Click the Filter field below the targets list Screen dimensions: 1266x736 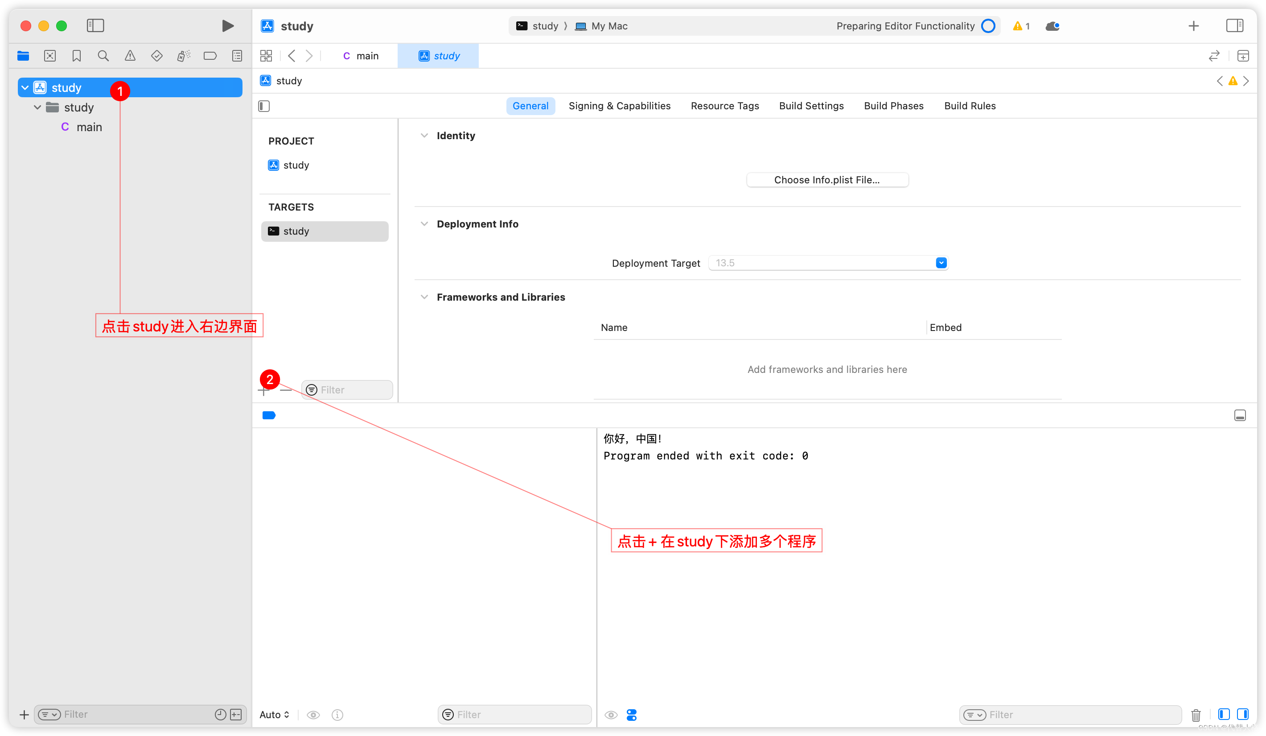point(347,389)
